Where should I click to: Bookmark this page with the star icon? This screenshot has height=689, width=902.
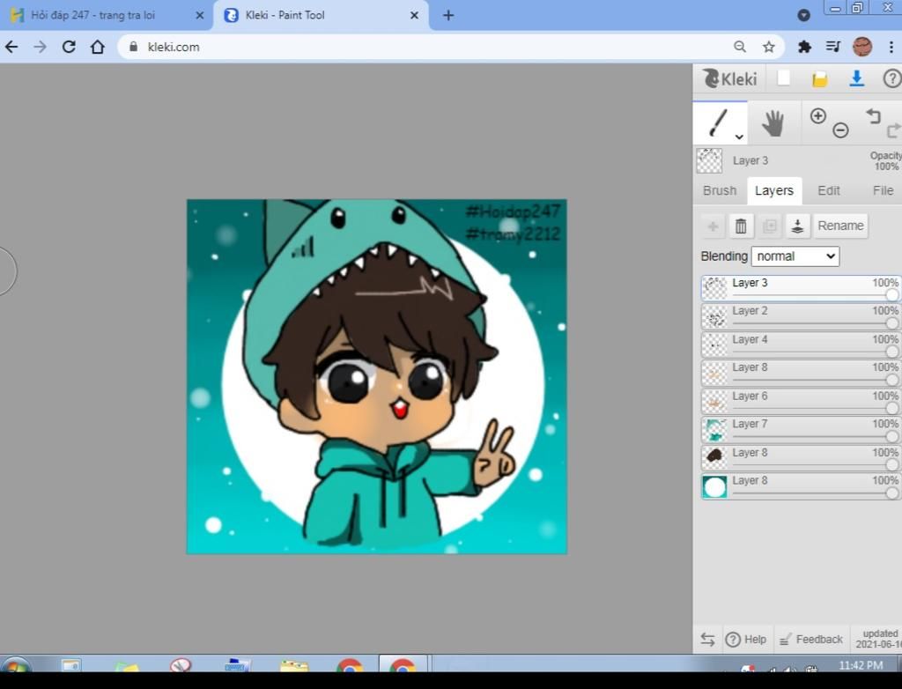click(768, 48)
